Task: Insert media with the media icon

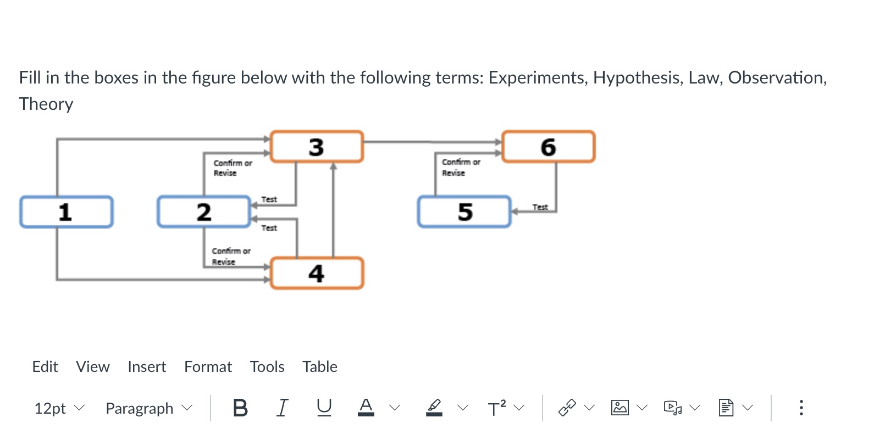Action: 673,408
